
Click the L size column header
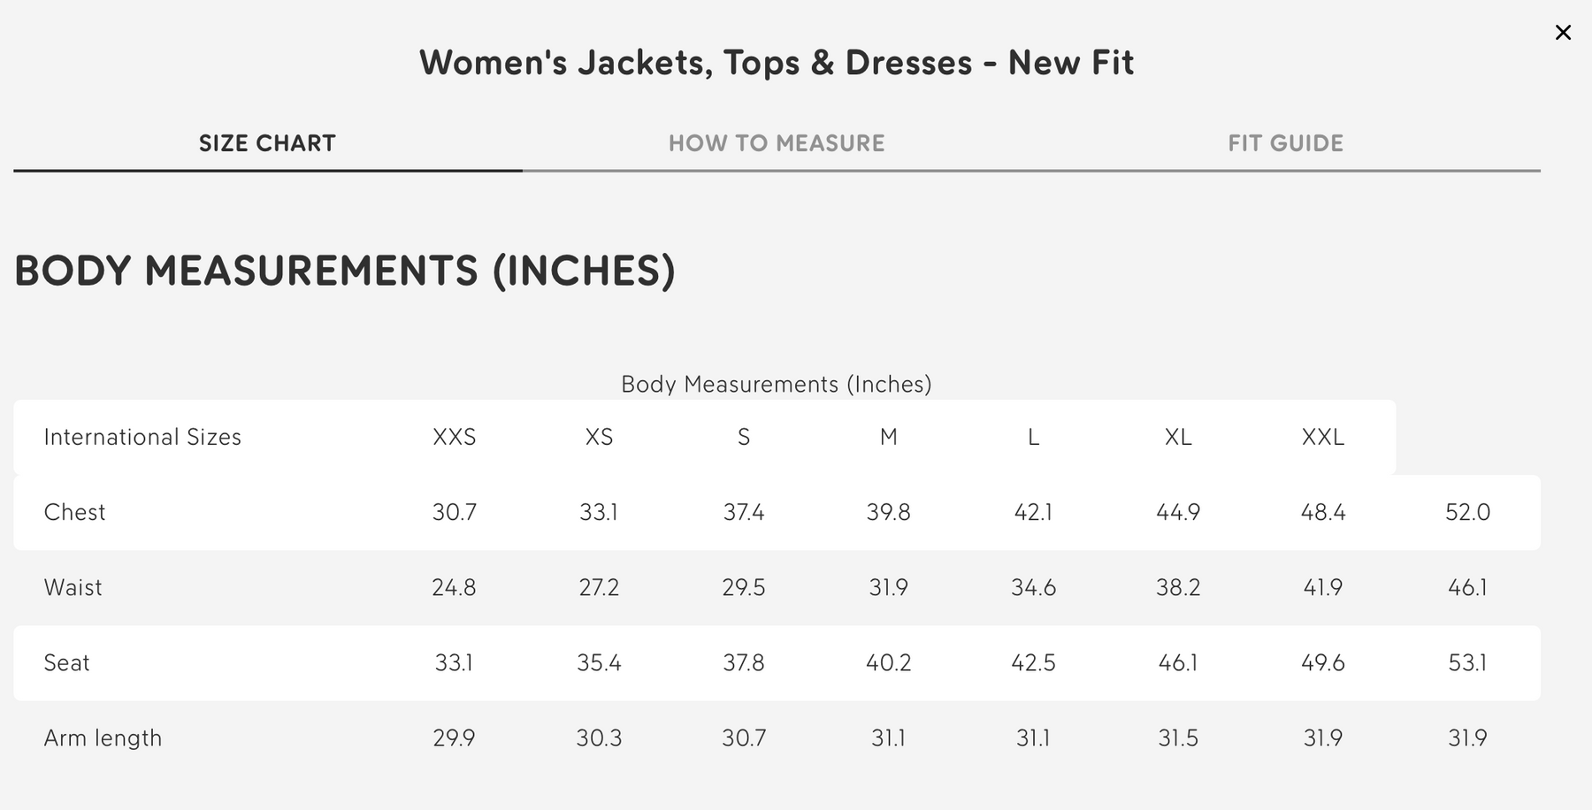pyautogui.click(x=1033, y=437)
